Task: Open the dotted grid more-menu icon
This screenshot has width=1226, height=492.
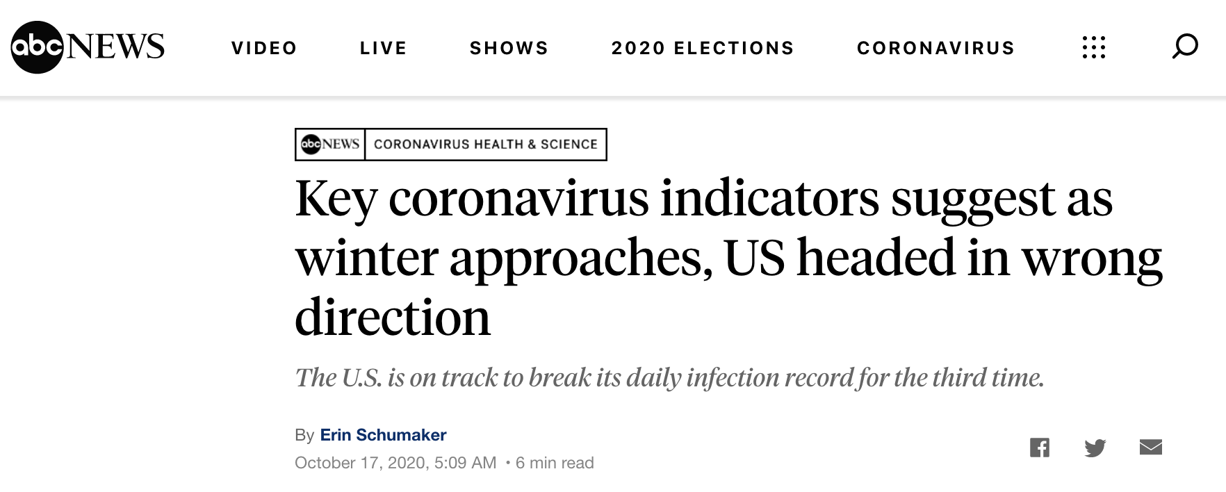Action: [x=1093, y=47]
